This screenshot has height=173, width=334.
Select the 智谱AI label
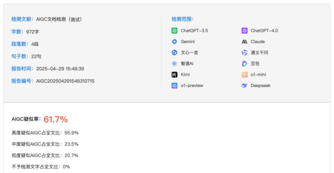pyautogui.click(x=187, y=63)
